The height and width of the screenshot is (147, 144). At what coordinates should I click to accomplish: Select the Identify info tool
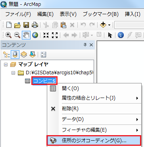121,35
